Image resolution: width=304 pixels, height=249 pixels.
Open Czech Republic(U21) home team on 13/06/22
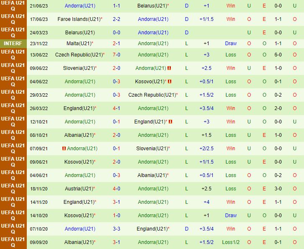pos(79,55)
